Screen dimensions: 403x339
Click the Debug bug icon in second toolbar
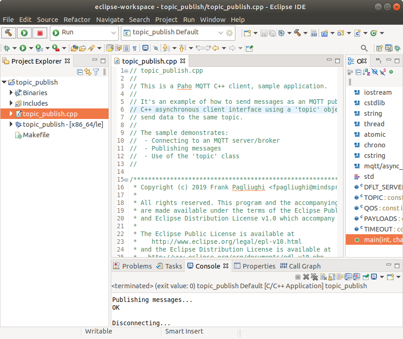pyautogui.click(x=7, y=48)
